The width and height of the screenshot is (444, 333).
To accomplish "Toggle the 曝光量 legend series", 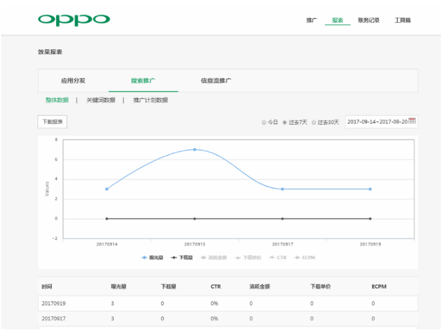I will coord(153,257).
